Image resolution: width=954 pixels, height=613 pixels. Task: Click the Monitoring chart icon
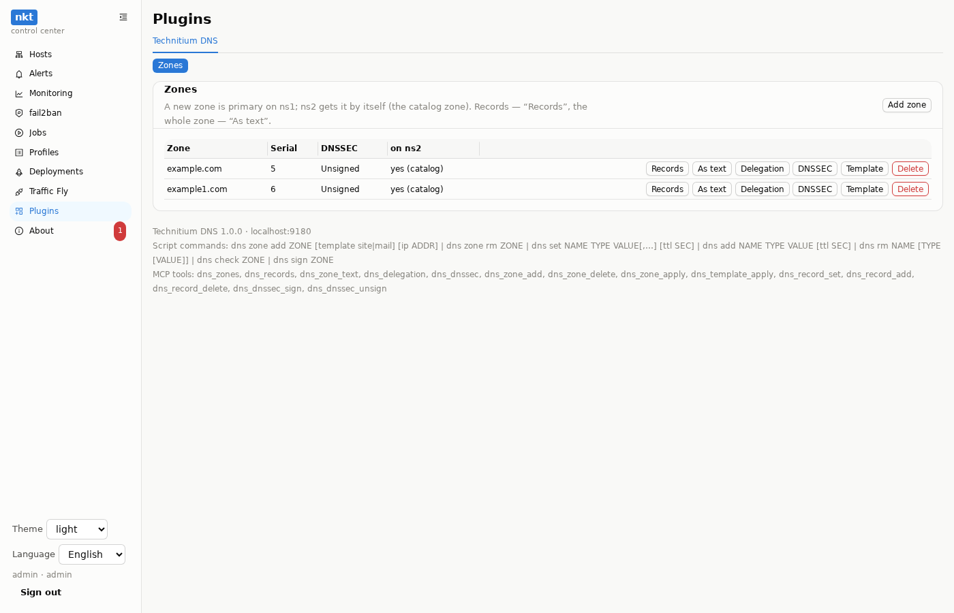click(19, 93)
